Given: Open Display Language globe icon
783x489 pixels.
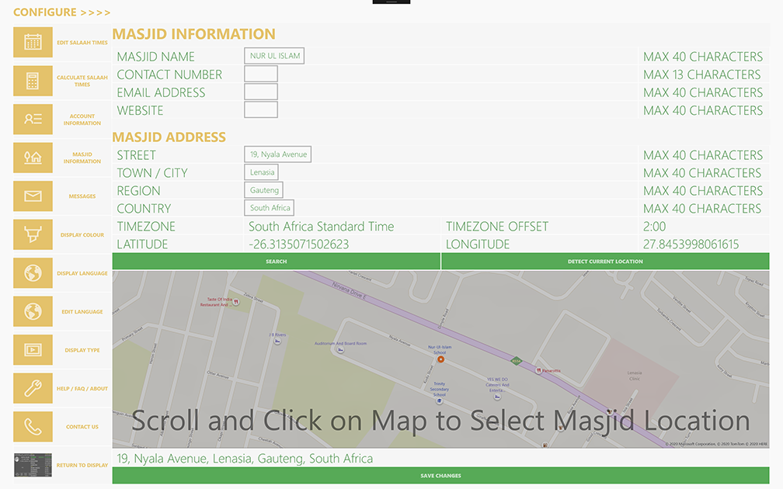Looking at the screenshot, I should (33, 273).
